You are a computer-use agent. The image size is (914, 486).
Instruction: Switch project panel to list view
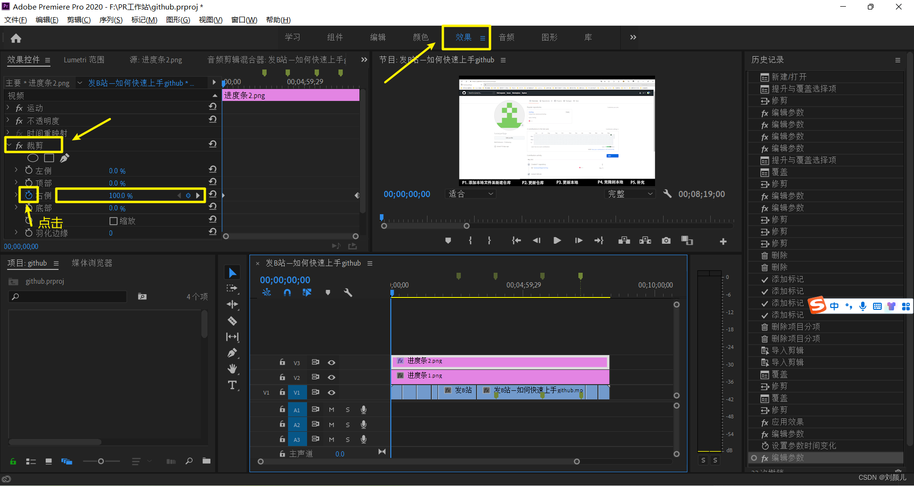(x=31, y=461)
